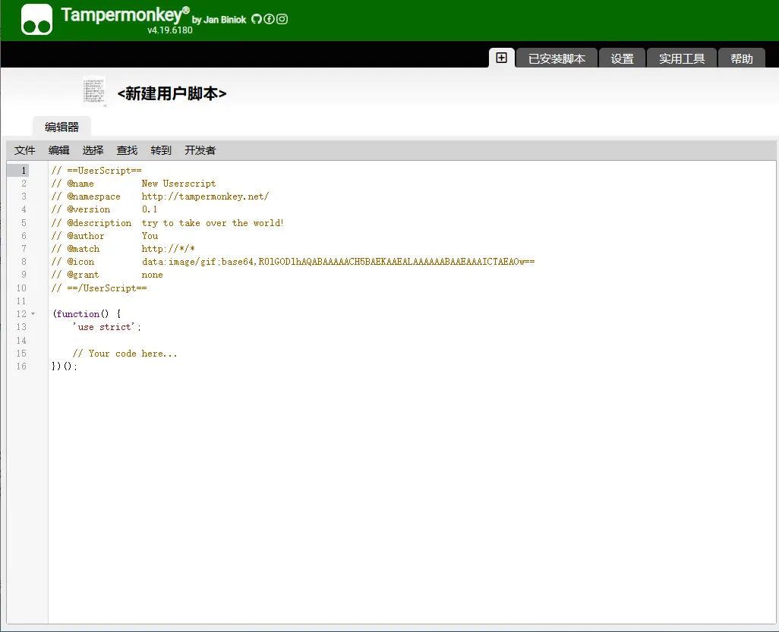Viewport: 779px width, 632px height.
Task: Open the 编辑 menu
Action: pyautogui.click(x=58, y=150)
